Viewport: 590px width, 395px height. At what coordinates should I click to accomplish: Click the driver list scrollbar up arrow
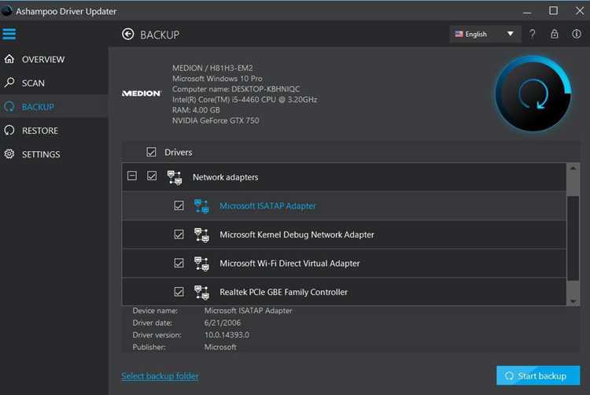click(573, 168)
